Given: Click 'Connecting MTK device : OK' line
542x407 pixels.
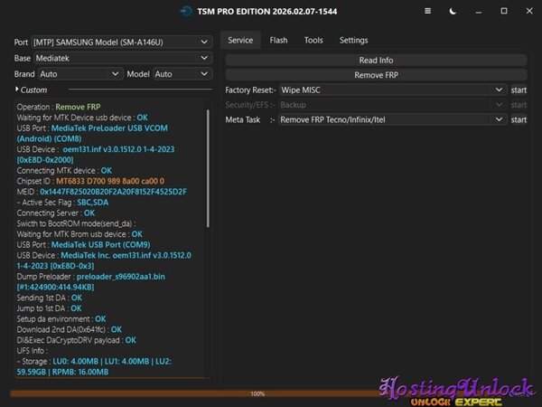Looking at the screenshot, I should (64, 171).
